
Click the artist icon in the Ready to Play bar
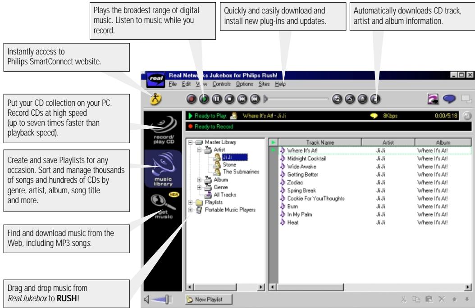point(233,116)
